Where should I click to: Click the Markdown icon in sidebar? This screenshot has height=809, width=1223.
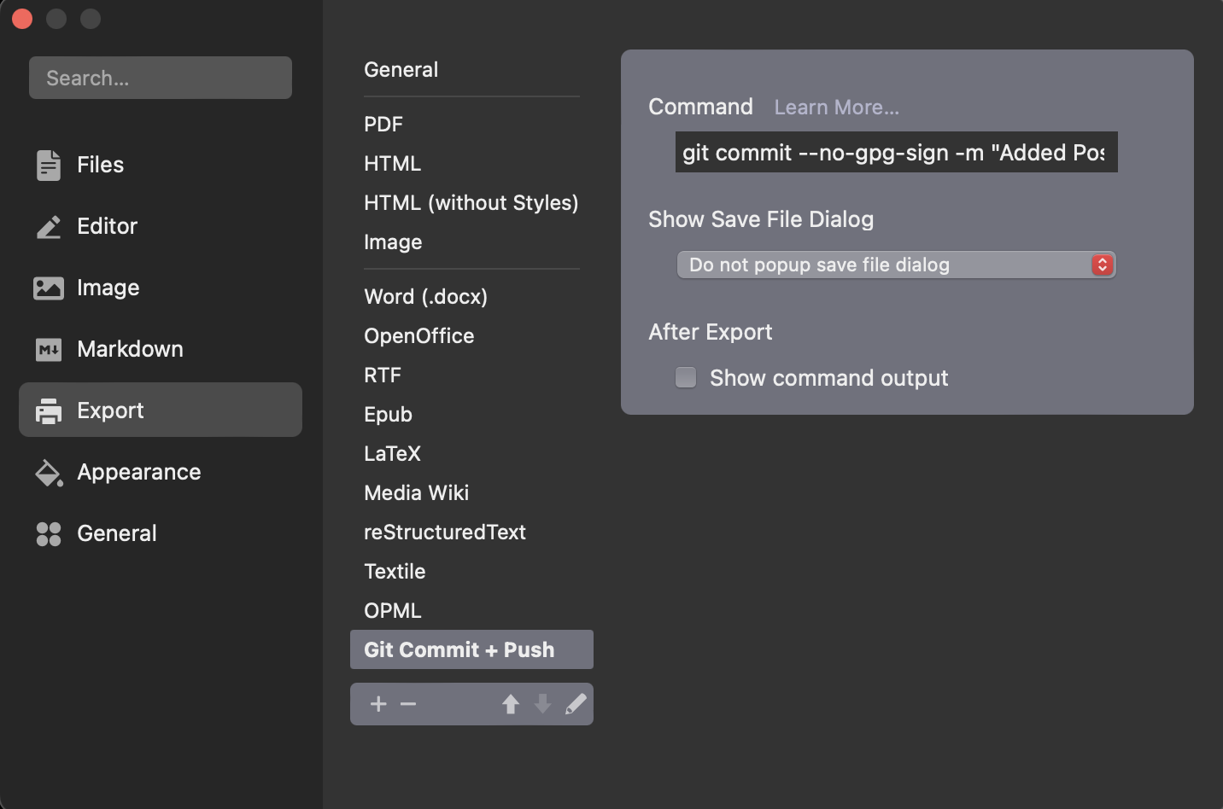(49, 349)
